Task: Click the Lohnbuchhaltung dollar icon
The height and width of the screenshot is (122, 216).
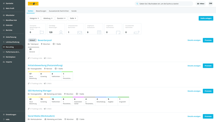Action: (4, 42)
